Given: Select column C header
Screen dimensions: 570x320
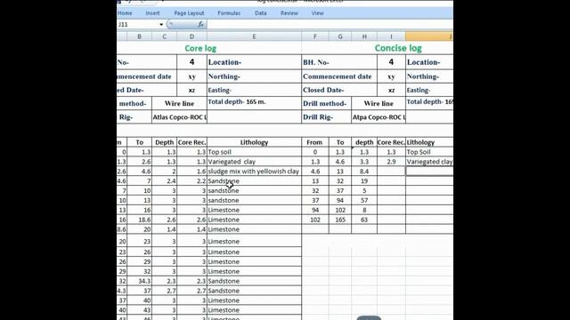Looking at the screenshot, I should [164, 36].
